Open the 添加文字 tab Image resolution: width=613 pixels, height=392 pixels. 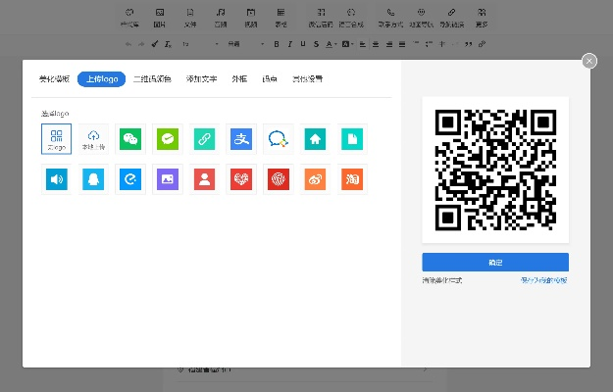[201, 79]
